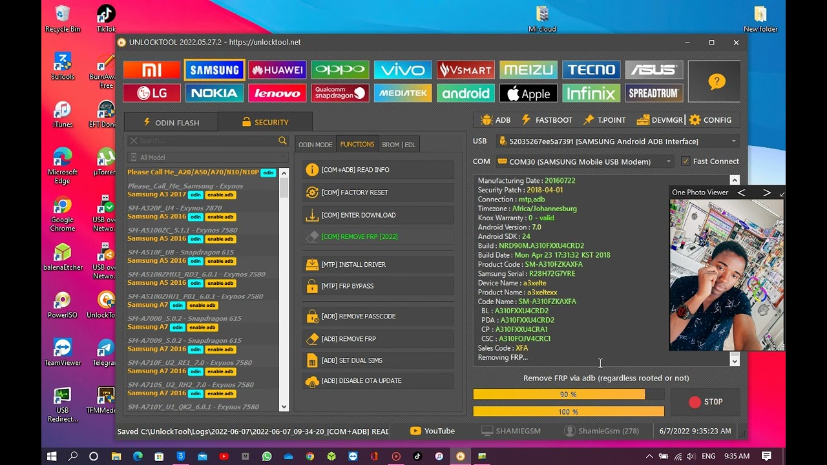Viewport: 827px width, 465px height.
Task: Run [COM] REMOVE FRP [2022]
Action: [378, 236]
